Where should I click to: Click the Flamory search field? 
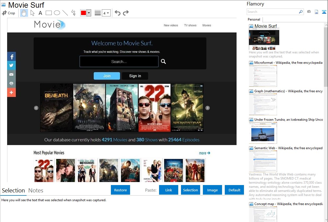point(273,12)
